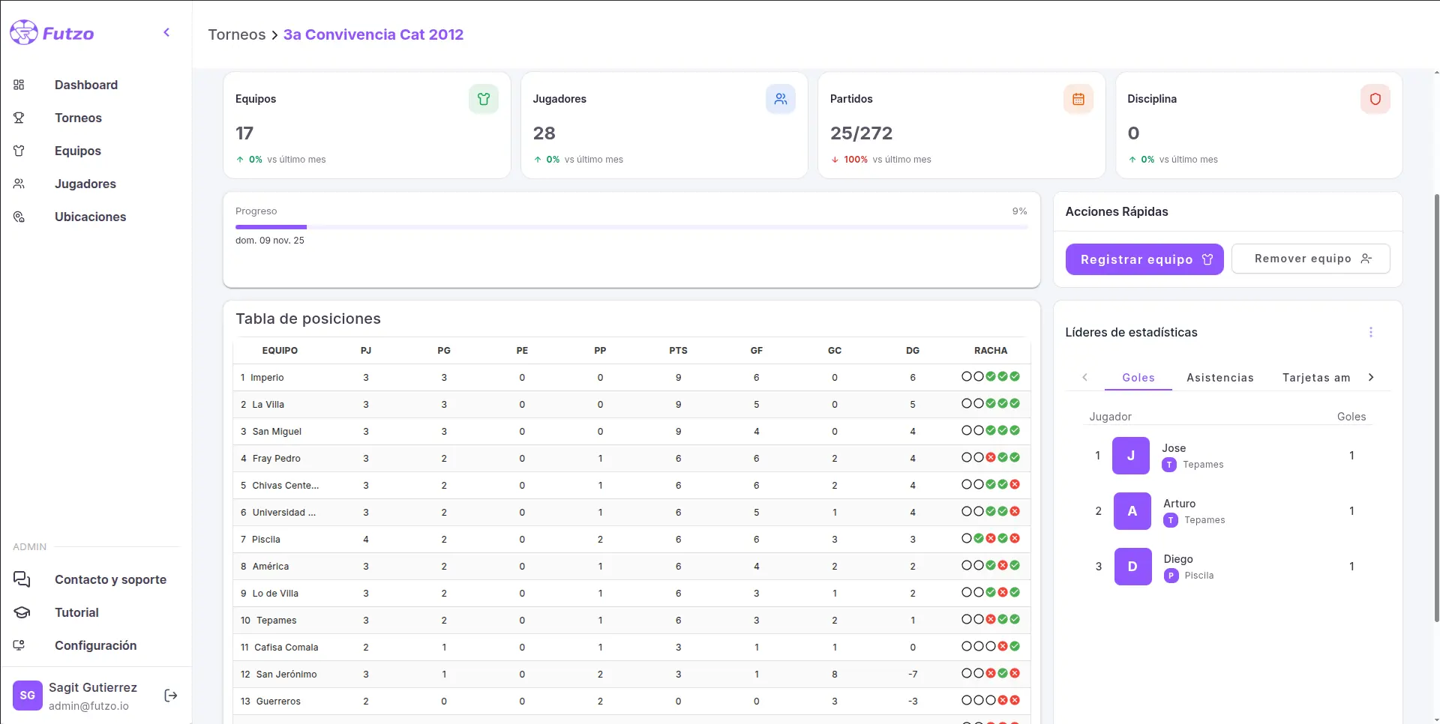The height and width of the screenshot is (724, 1440).
Task: Click the calendar icon on Partidos card
Action: click(x=1078, y=98)
